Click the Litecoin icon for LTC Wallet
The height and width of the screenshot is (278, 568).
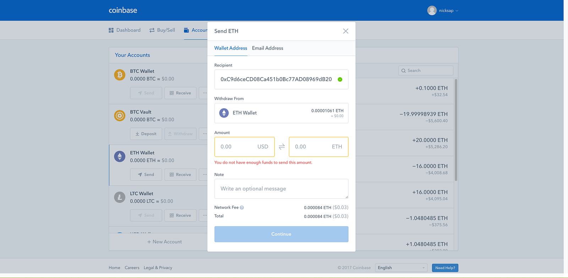(x=120, y=197)
